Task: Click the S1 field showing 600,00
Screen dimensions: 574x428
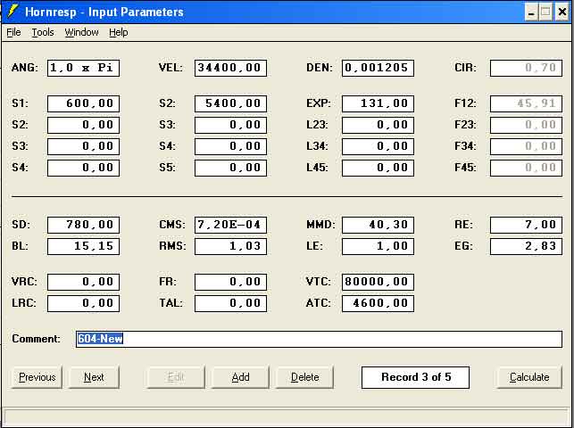Action: coord(83,103)
